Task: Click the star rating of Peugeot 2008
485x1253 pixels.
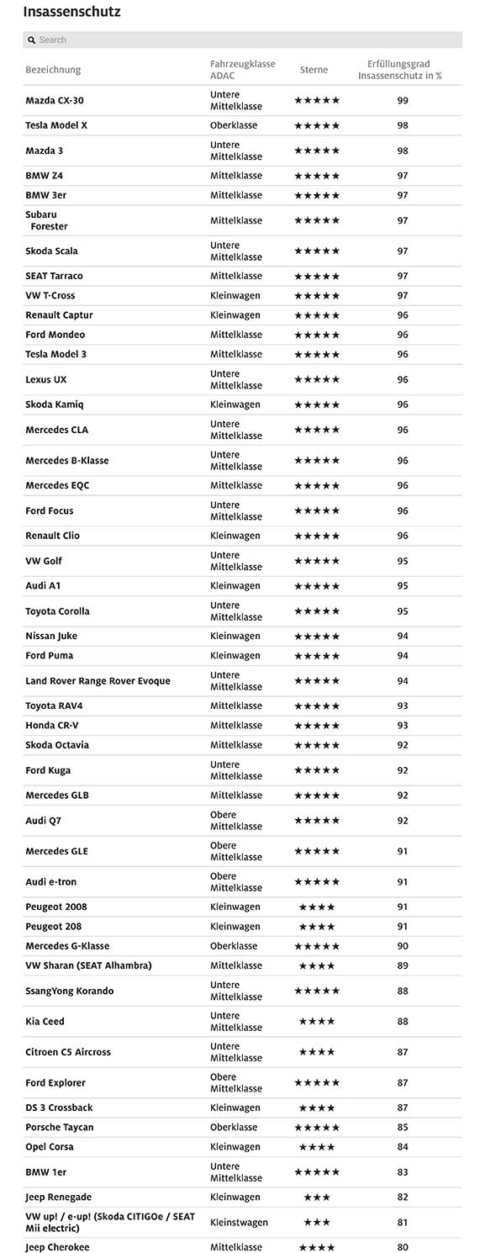Action: [x=317, y=907]
